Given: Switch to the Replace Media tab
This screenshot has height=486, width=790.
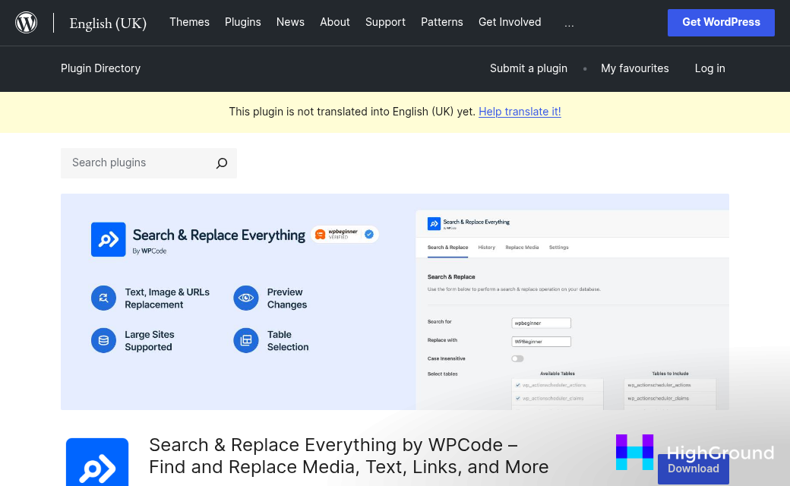Looking at the screenshot, I should tap(522, 247).
